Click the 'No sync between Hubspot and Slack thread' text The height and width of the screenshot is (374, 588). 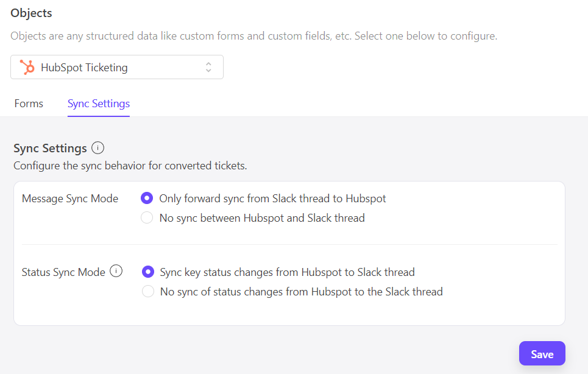pos(262,218)
